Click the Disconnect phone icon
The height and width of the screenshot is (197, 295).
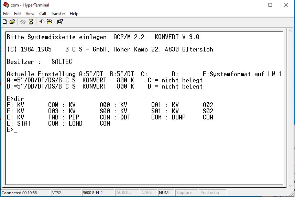(x=31, y=22)
